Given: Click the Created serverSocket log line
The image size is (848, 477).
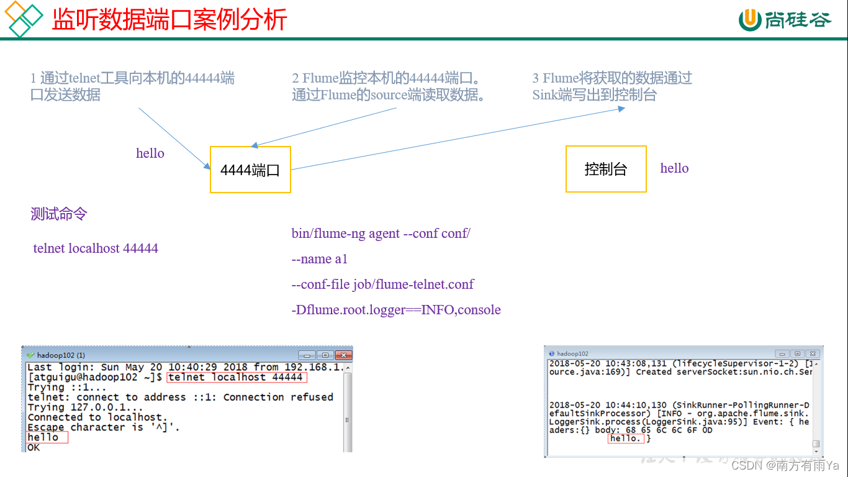Looking at the screenshot, I should tap(680, 372).
